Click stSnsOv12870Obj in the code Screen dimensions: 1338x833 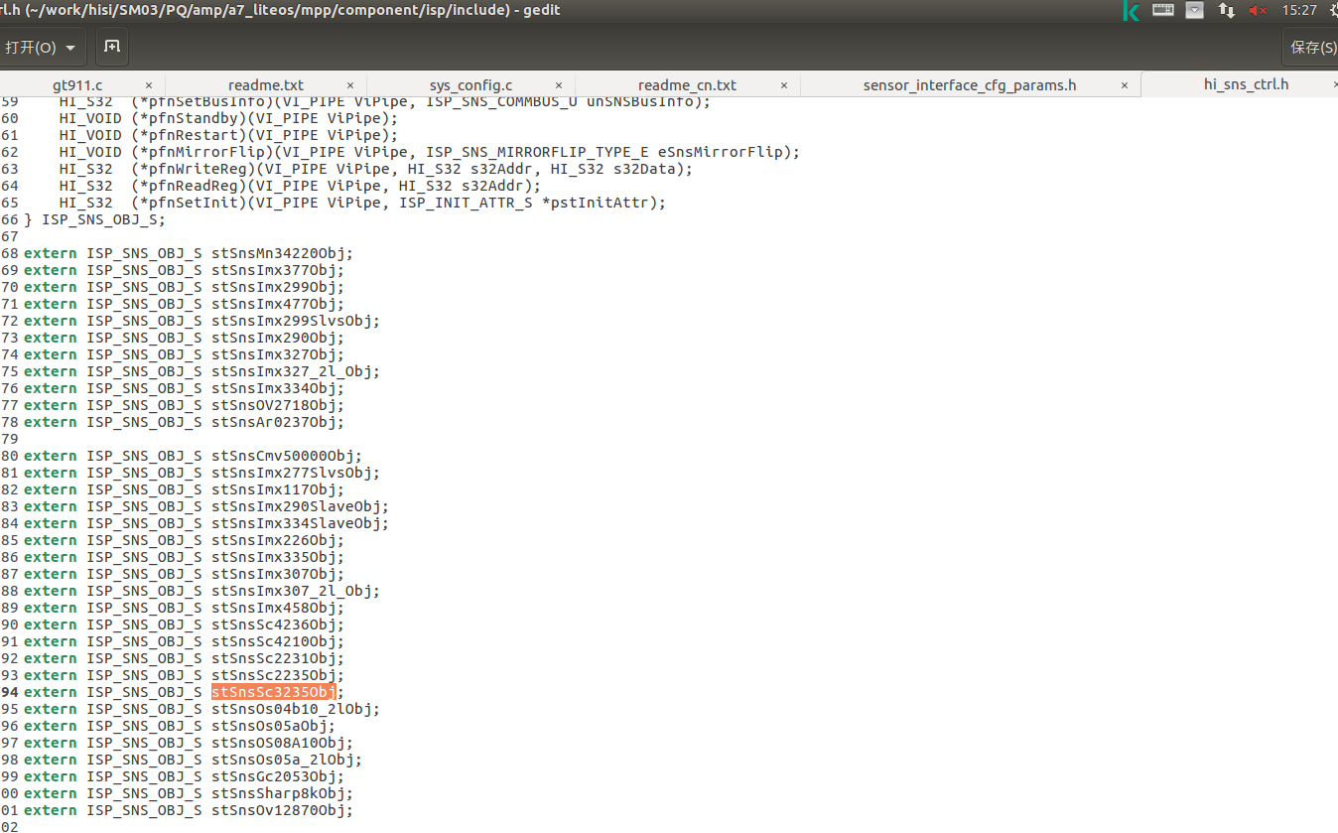(278, 810)
